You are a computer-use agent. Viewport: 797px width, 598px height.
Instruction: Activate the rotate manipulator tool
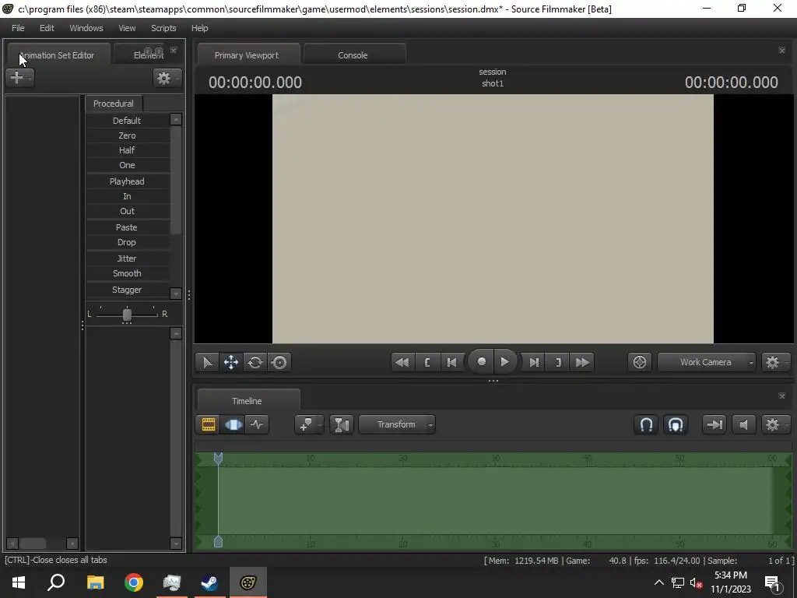pyautogui.click(x=255, y=363)
